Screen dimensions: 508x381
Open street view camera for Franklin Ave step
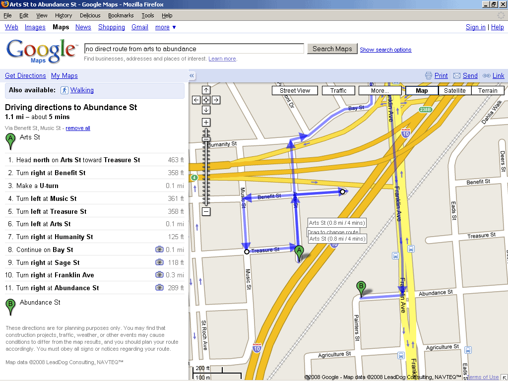(x=159, y=275)
